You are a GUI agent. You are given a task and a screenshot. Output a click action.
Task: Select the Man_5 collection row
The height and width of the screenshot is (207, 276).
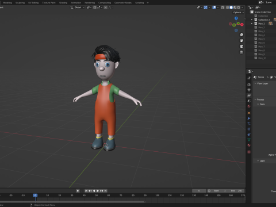pos(260,39)
